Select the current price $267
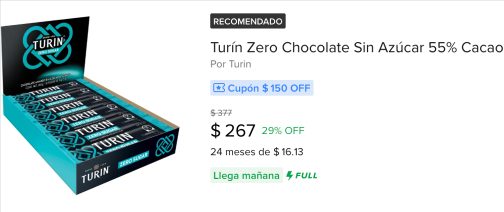The image size is (504, 212). [x=233, y=131]
